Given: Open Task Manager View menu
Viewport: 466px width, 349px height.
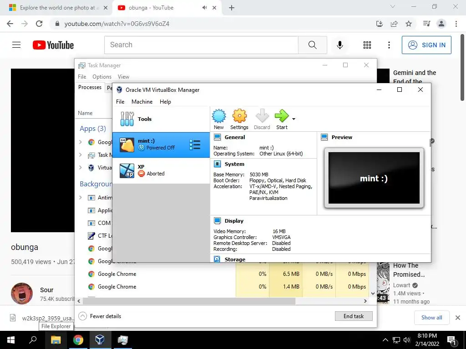Looking at the screenshot, I should 123,76.
